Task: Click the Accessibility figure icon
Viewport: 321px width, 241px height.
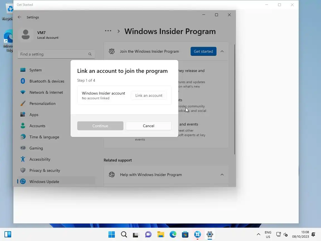Action: click(x=23, y=159)
